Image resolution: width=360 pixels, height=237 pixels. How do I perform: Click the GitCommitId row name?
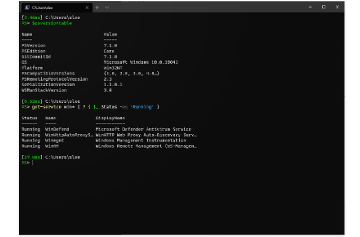click(36, 57)
